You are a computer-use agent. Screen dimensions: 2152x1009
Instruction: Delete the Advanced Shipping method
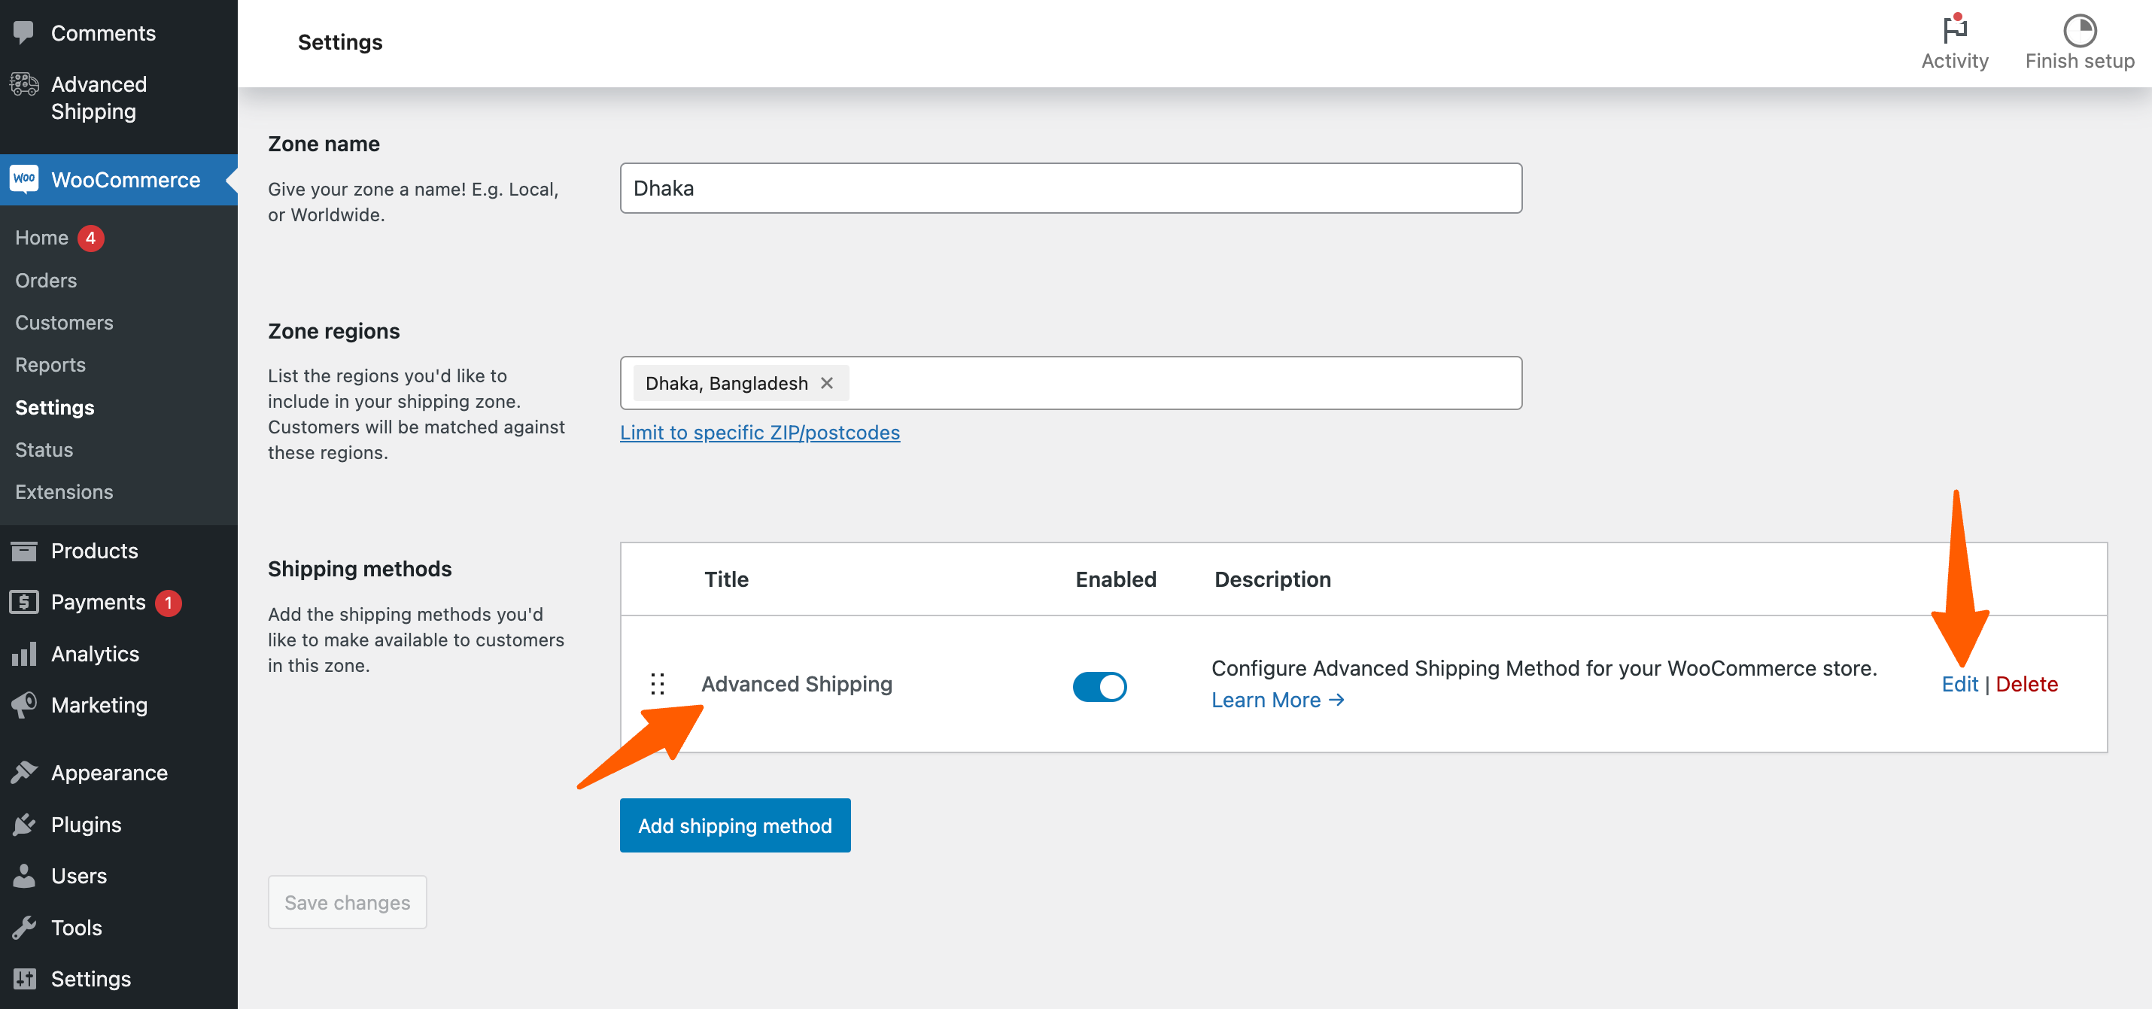(2026, 684)
